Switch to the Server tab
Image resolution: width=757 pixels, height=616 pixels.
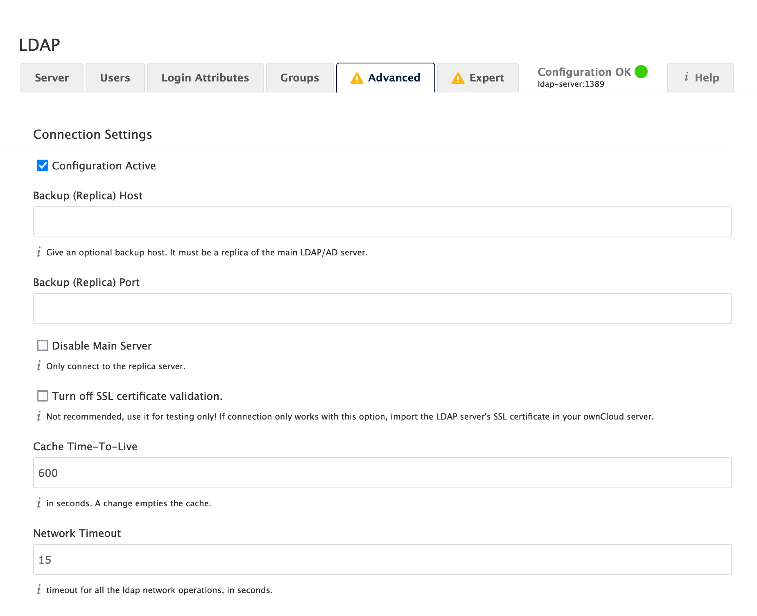52,78
